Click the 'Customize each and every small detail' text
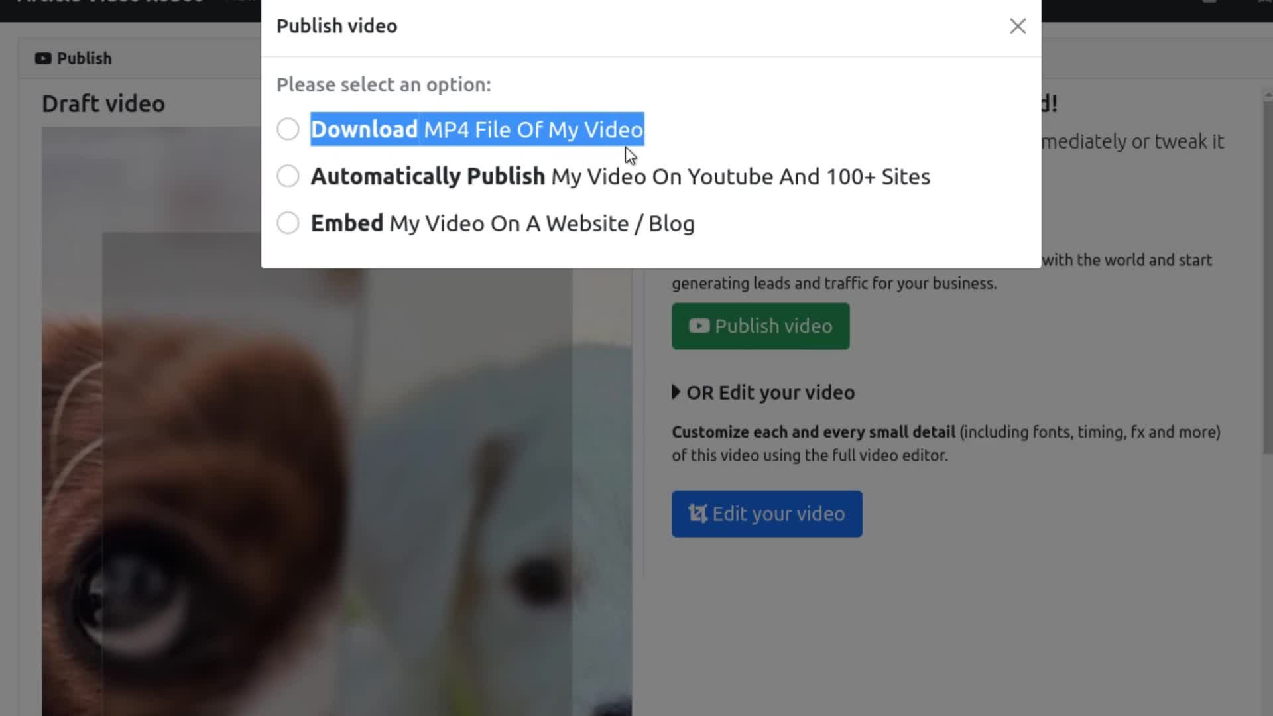 tap(814, 432)
